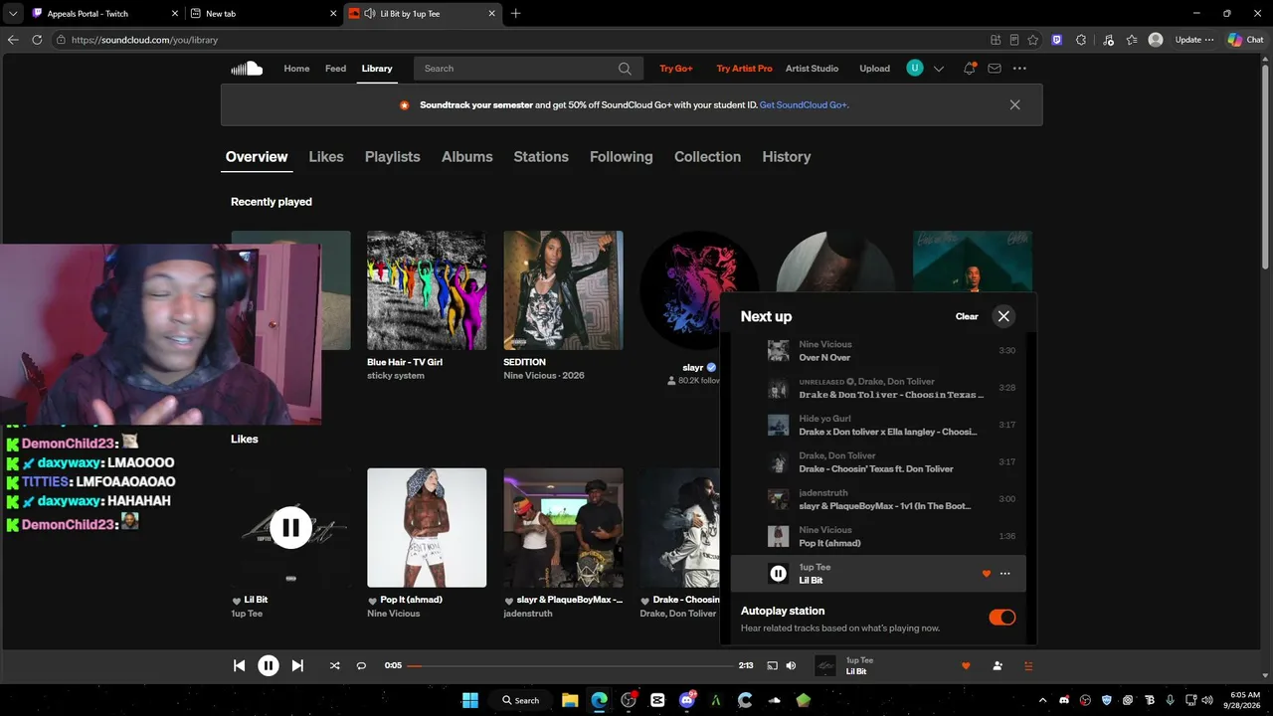Close the Next up queue with the X
Image resolution: width=1273 pixels, height=716 pixels.
coord(1003,316)
